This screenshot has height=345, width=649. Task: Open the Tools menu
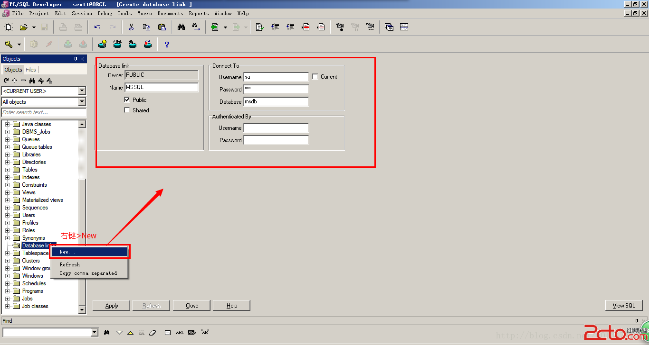pos(124,13)
